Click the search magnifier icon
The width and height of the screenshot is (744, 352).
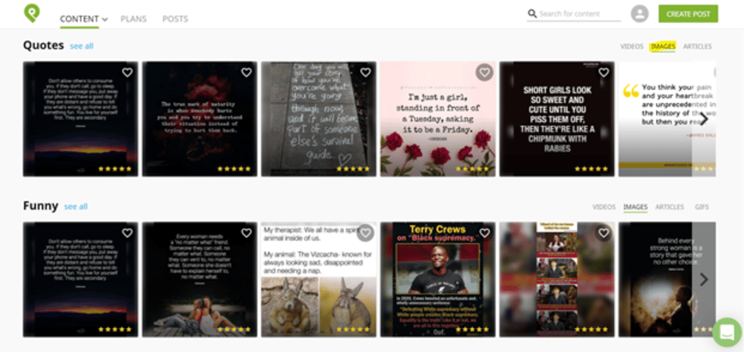click(532, 14)
